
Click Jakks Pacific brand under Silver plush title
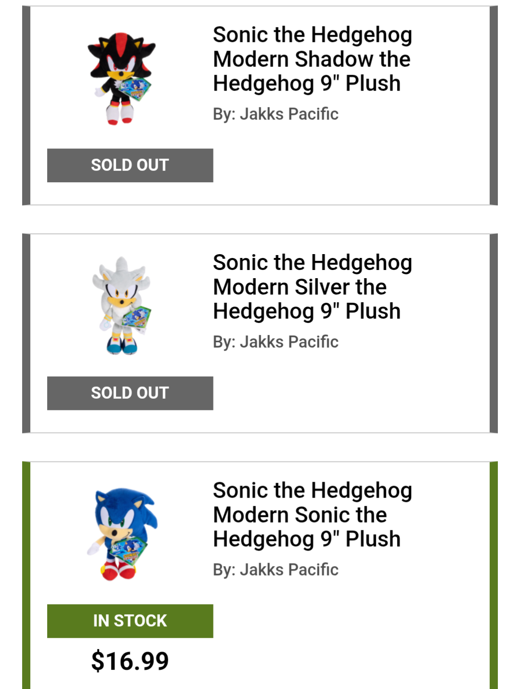tap(289, 342)
